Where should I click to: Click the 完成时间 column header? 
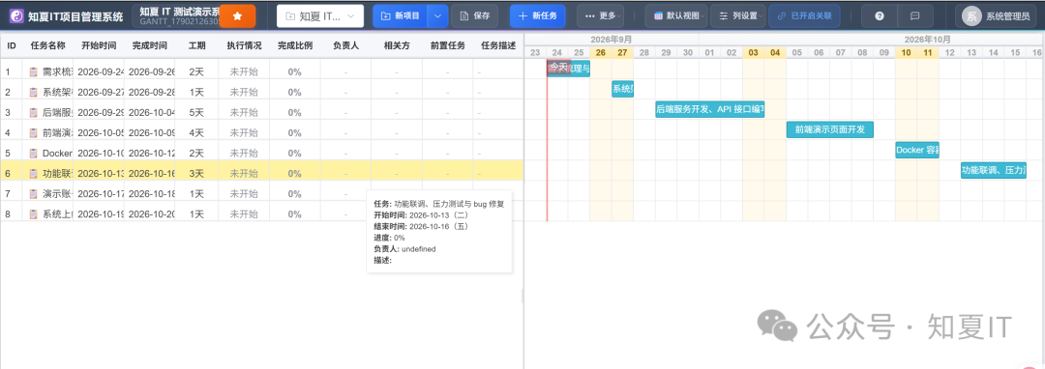(149, 45)
